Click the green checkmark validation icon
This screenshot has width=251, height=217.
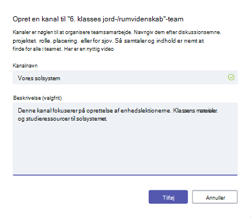click(x=231, y=77)
